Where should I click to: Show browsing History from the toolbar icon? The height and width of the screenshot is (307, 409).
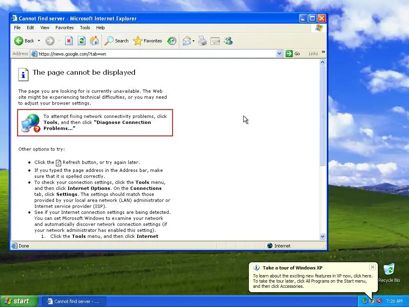tap(172, 41)
